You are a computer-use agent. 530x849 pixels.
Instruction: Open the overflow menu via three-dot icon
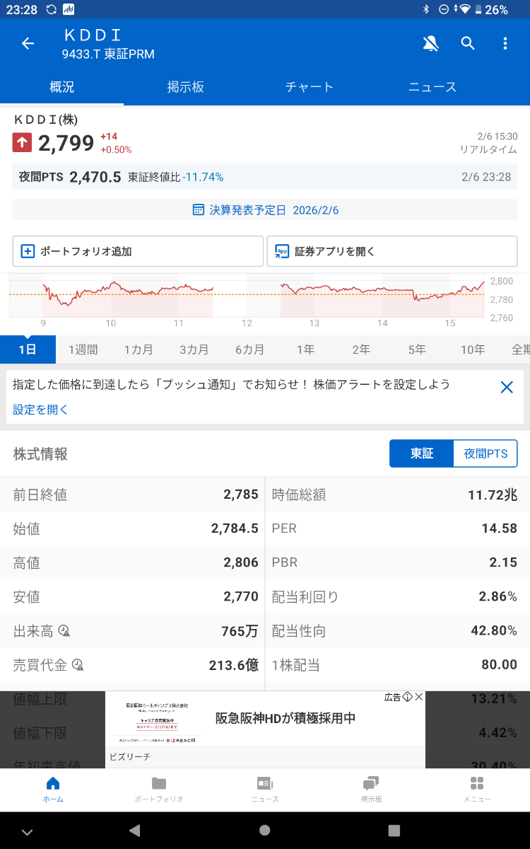coord(505,43)
